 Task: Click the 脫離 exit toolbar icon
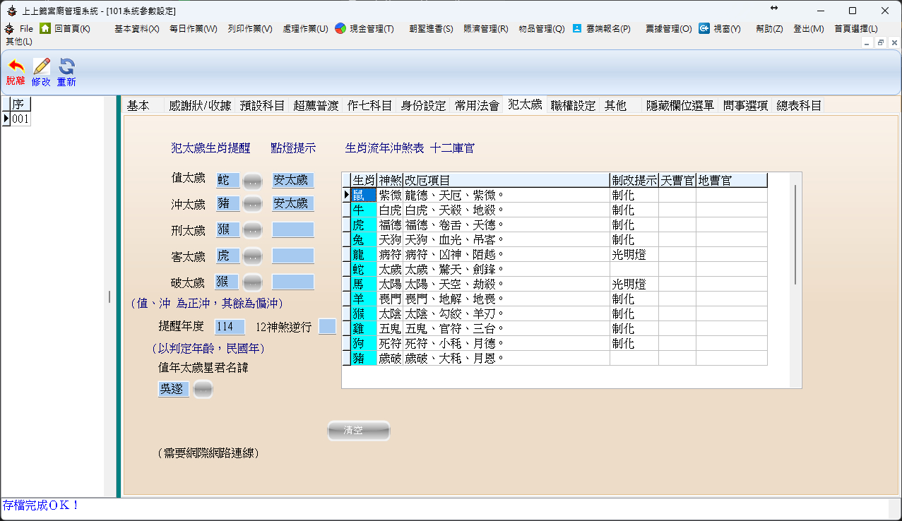tap(15, 68)
